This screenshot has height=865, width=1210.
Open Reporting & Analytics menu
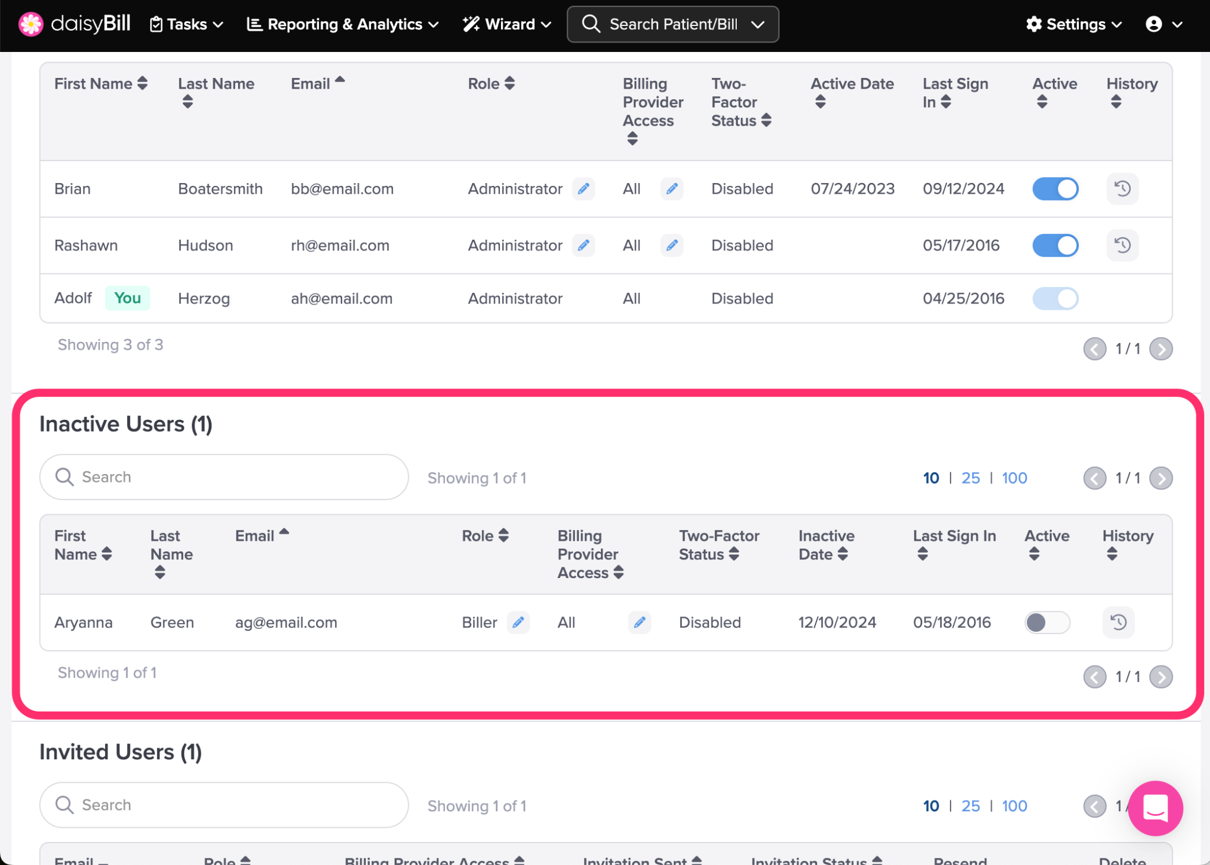point(343,24)
